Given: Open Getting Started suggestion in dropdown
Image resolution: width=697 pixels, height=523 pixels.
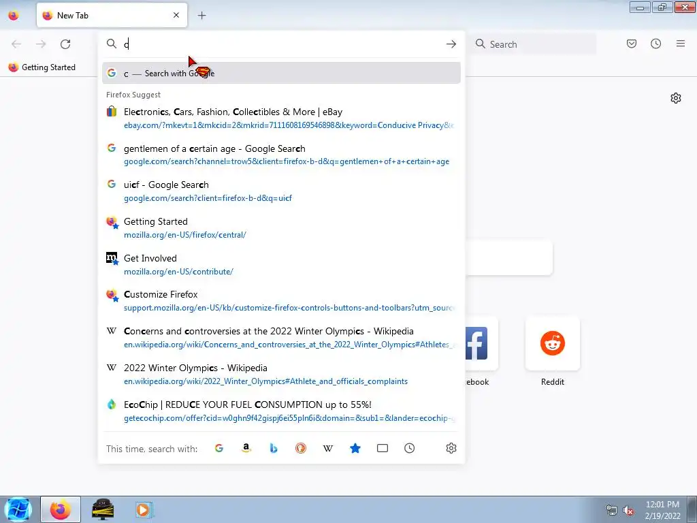Looking at the screenshot, I should pyautogui.click(x=281, y=228).
